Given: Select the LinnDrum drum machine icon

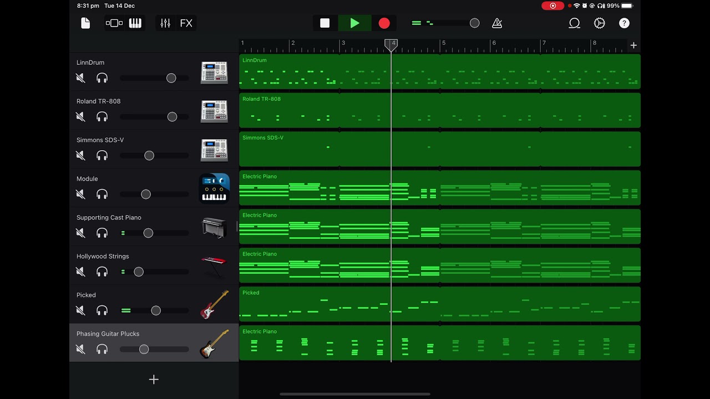Looking at the screenshot, I should [x=214, y=72].
